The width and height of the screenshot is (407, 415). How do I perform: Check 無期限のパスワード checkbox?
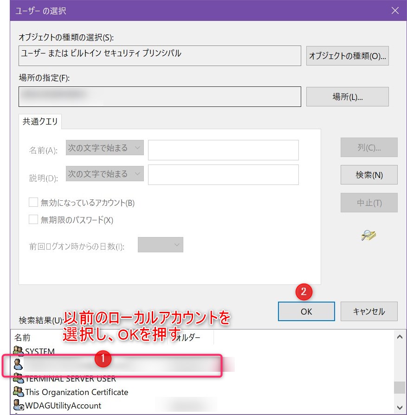[x=33, y=220]
